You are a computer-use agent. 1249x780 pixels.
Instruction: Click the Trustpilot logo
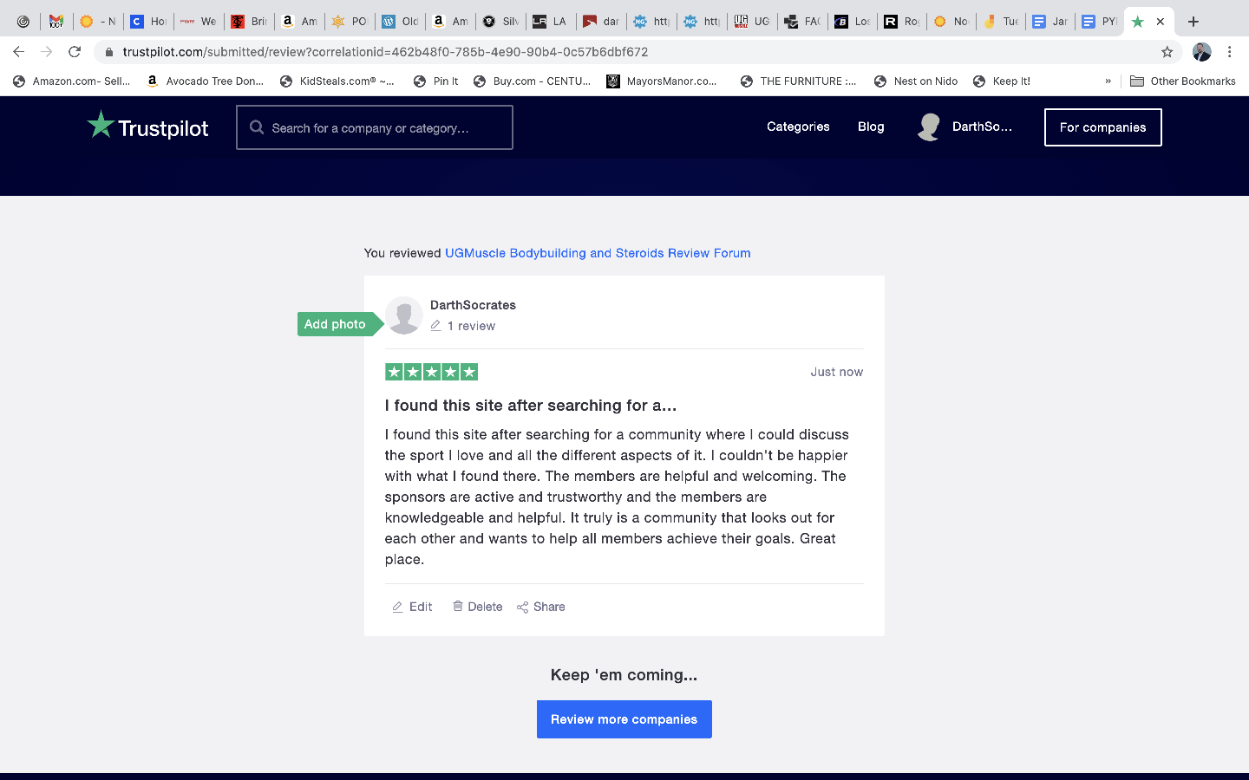(148, 127)
